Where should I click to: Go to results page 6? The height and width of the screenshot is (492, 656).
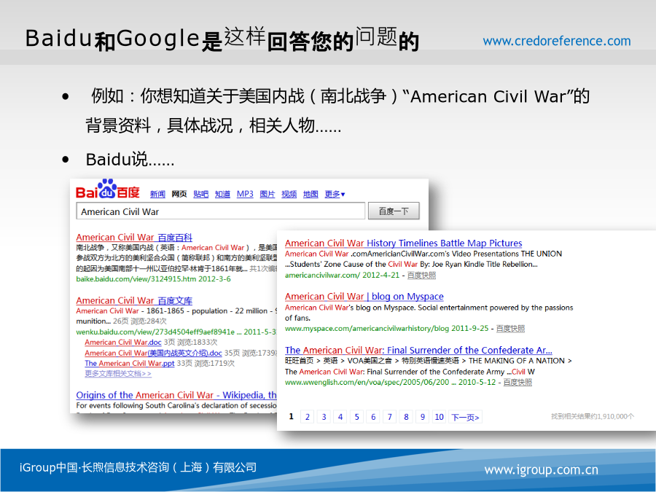point(373,417)
